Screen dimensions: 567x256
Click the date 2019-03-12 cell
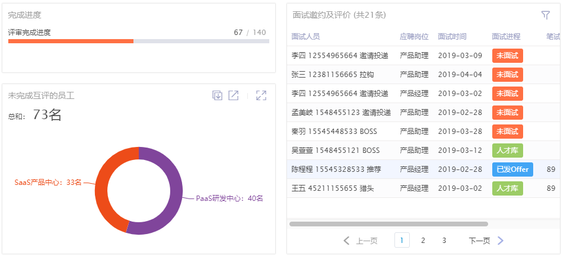(x=460, y=150)
